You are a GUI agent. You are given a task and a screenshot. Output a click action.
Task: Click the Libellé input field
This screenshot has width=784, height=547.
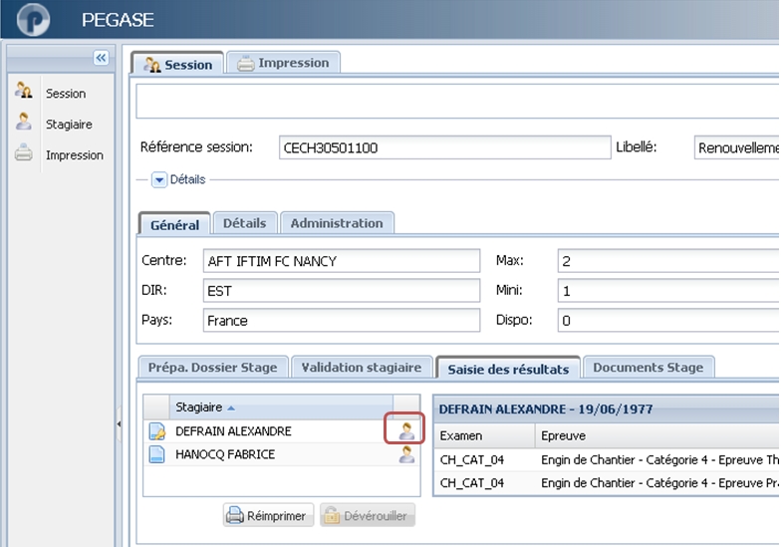point(736,147)
